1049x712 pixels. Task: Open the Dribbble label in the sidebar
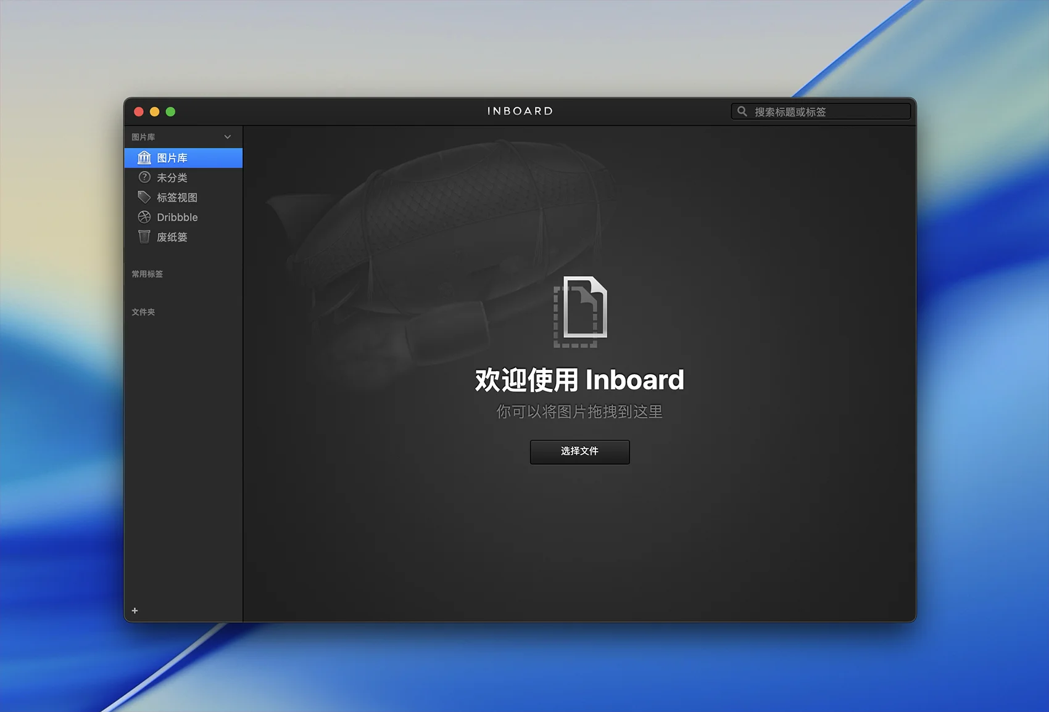click(177, 217)
